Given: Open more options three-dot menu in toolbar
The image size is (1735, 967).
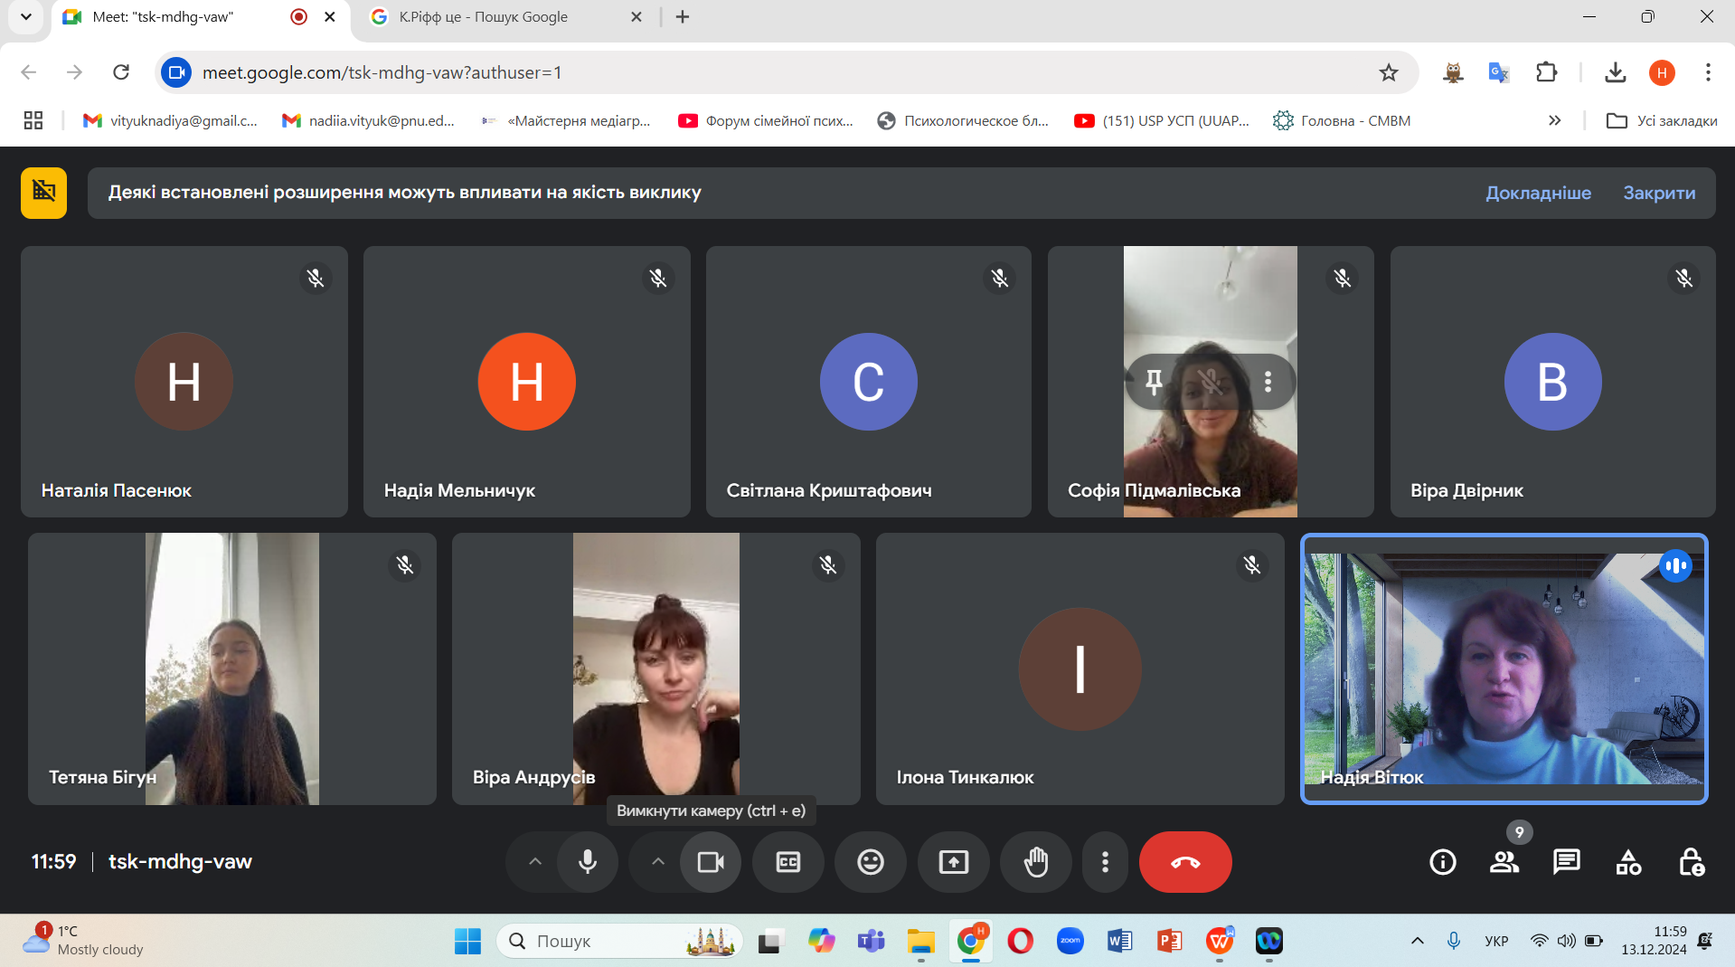Looking at the screenshot, I should [1105, 862].
